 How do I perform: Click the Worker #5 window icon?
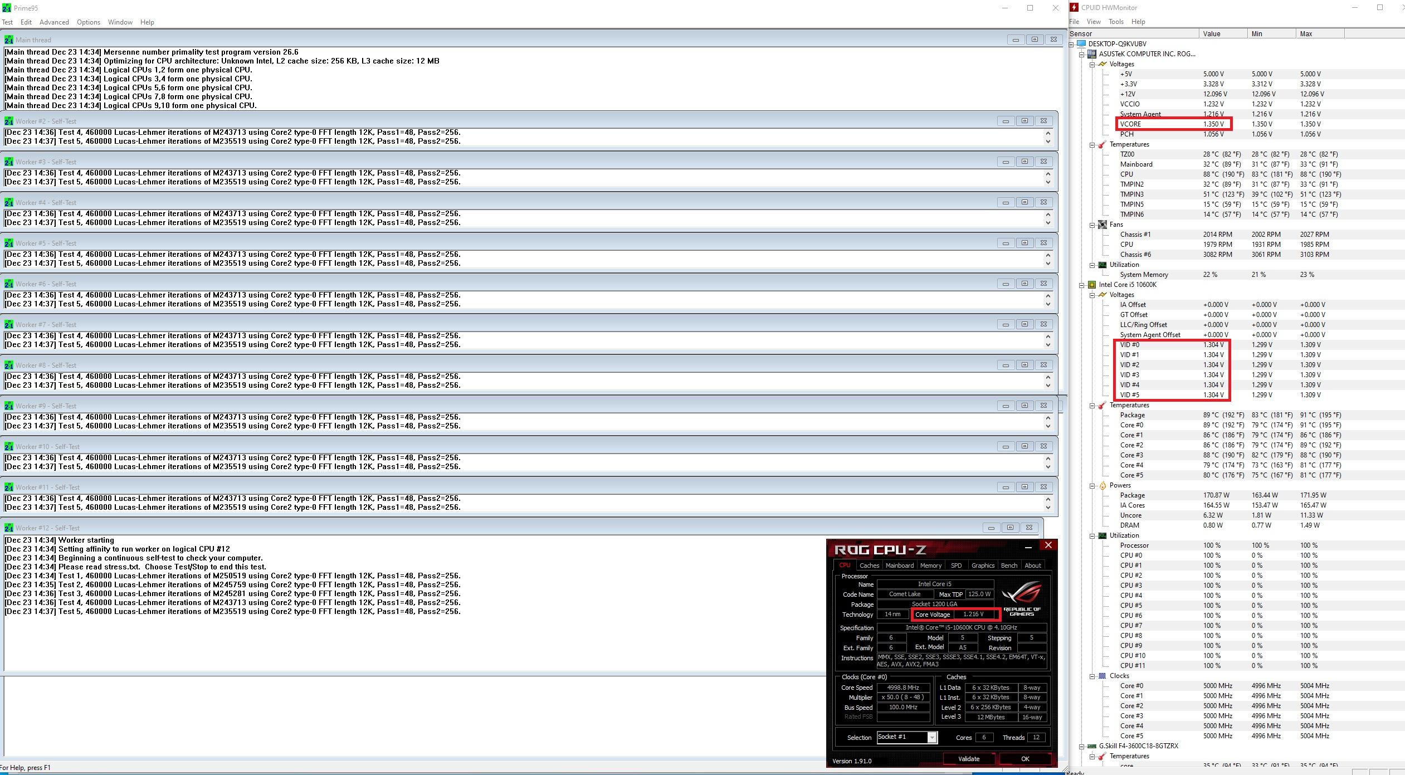pos(8,243)
